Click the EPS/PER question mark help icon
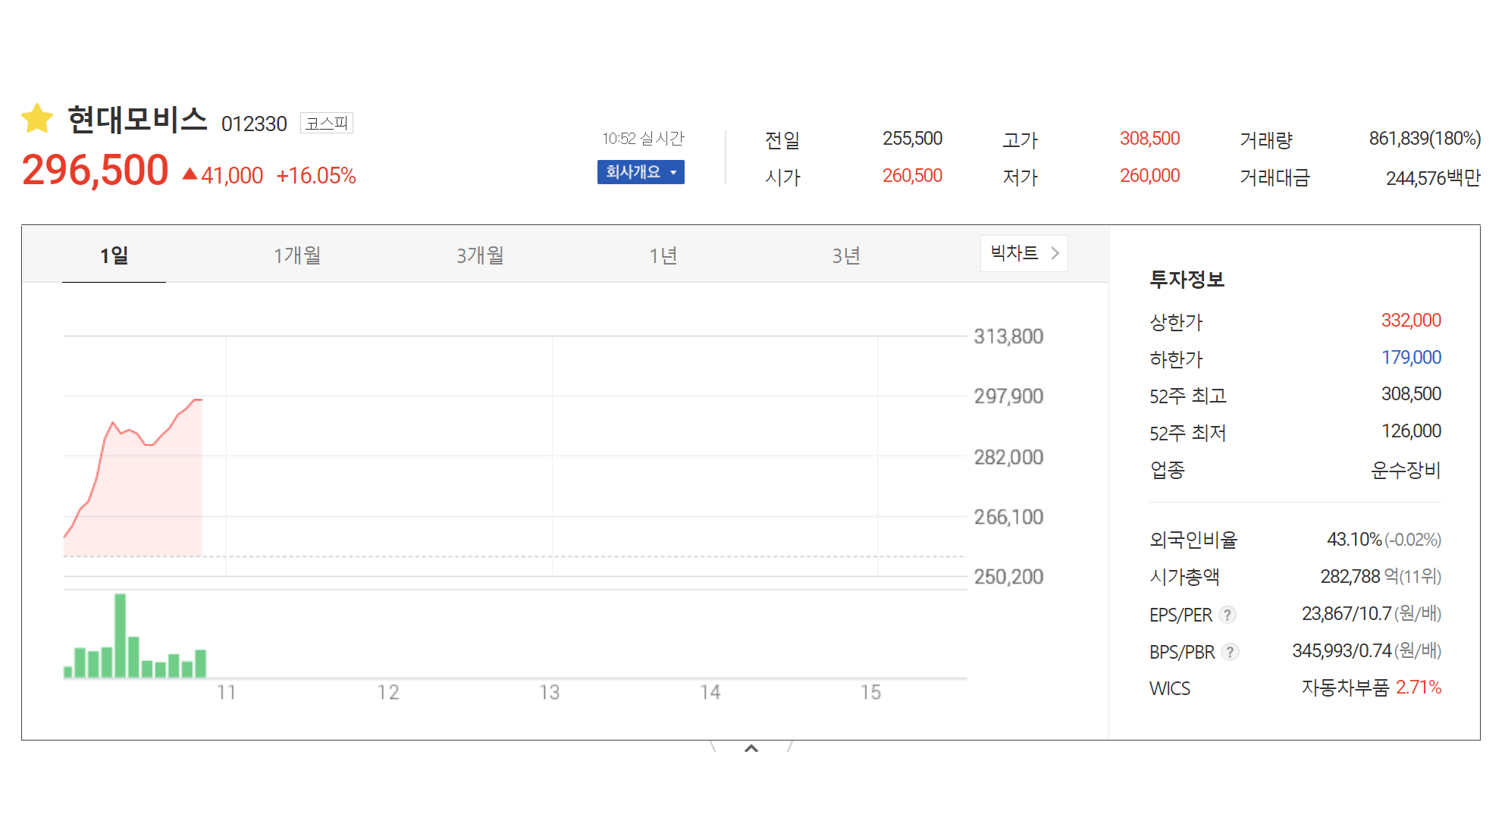The height and width of the screenshot is (830, 1505). coord(1228,615)
